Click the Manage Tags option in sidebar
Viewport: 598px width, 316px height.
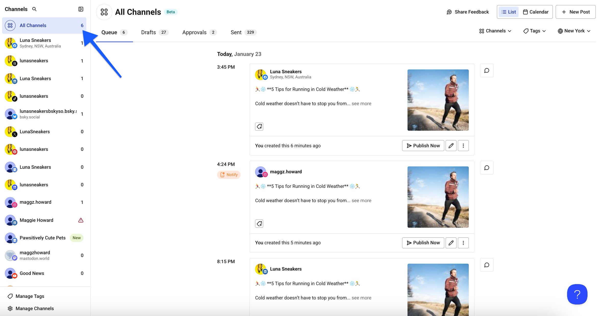tap(30, 296)
